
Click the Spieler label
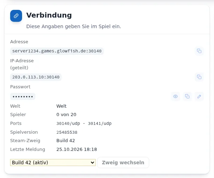(x=18, y=115)
